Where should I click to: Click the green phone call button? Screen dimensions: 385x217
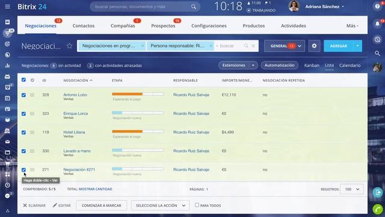tap(378, 210)
